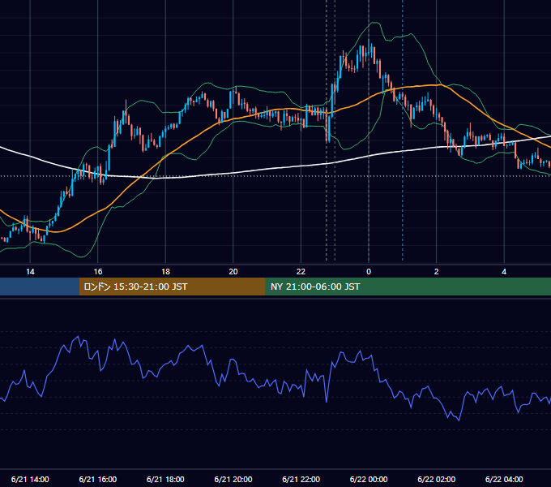Click the 6/21 20:00 date label

[x=233, y=479]
